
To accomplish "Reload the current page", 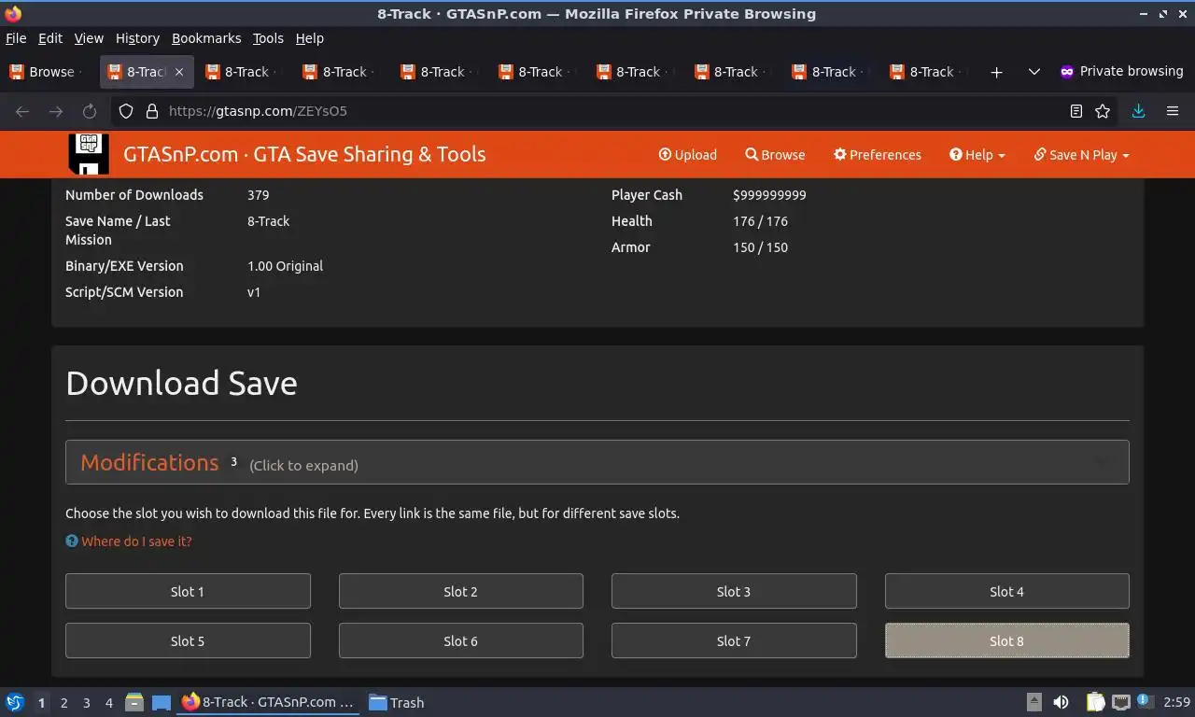I will (x=90, y=111).
